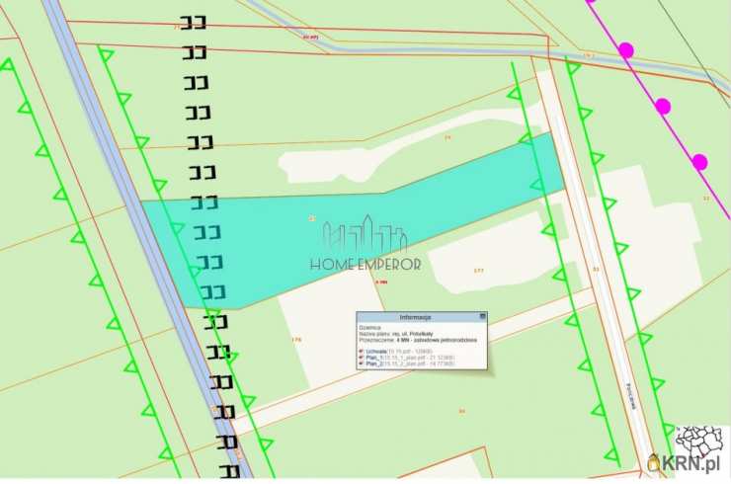Click the Informacja popup title bar
This screenshot has width=731, height=484.
pyautogui.click(x=415, y=317)
